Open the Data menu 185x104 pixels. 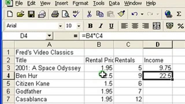click(x=114, y=3)
